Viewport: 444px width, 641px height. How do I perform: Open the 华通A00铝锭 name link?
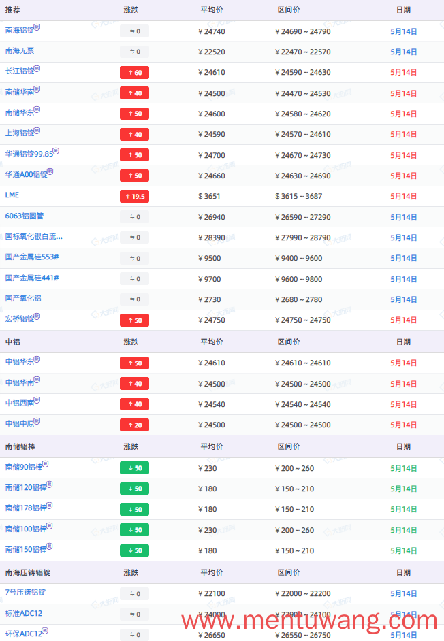[x=26, y=175]
